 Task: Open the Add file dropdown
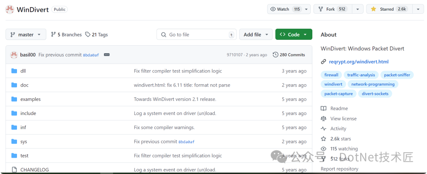coord(256,35)
